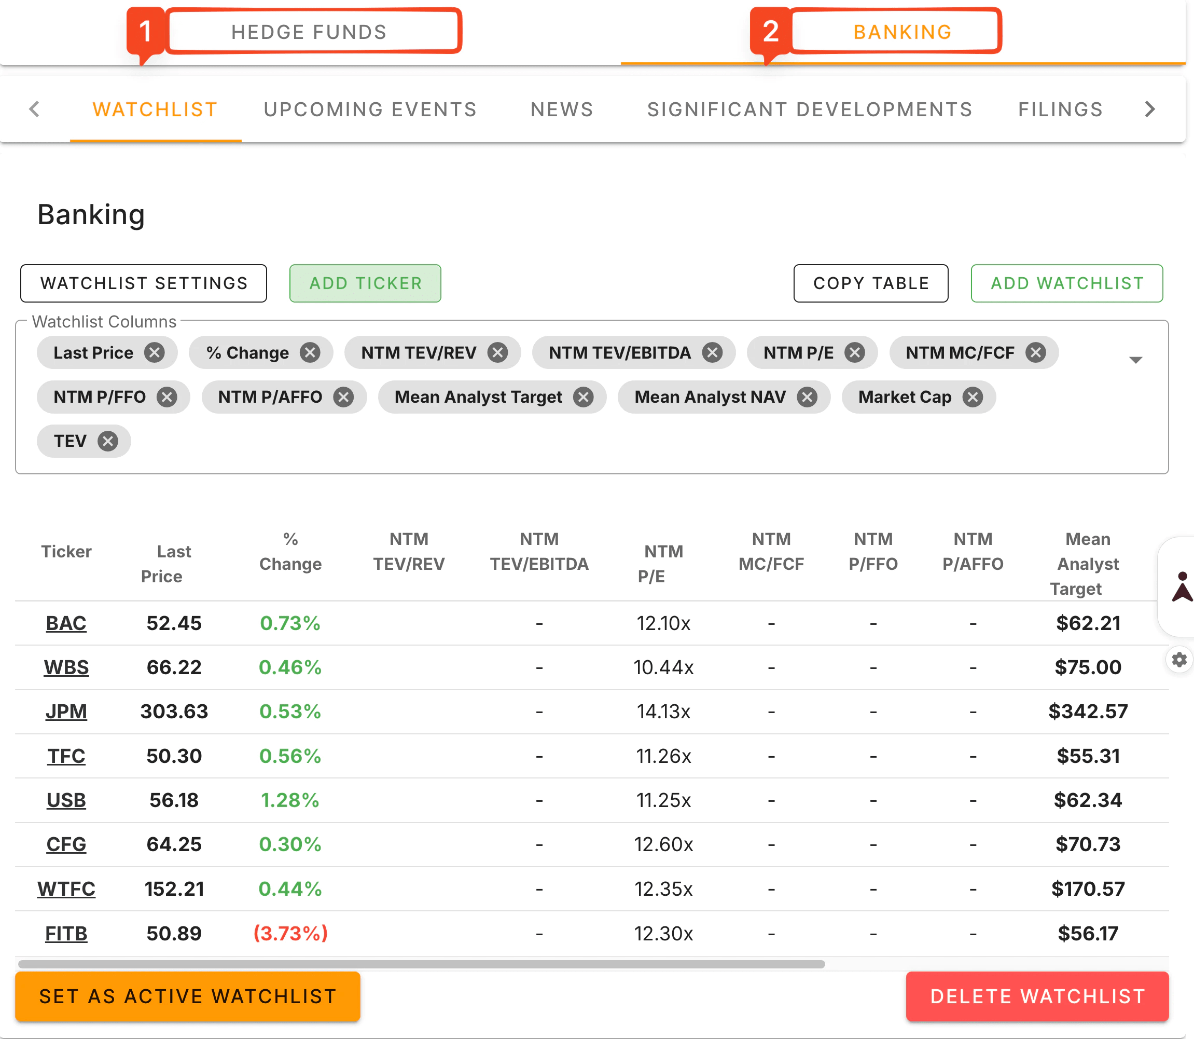
Task: Switch to the News tab
Action: (561, 109)
